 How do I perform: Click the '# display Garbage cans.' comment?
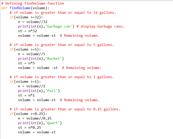pos(100,27)
